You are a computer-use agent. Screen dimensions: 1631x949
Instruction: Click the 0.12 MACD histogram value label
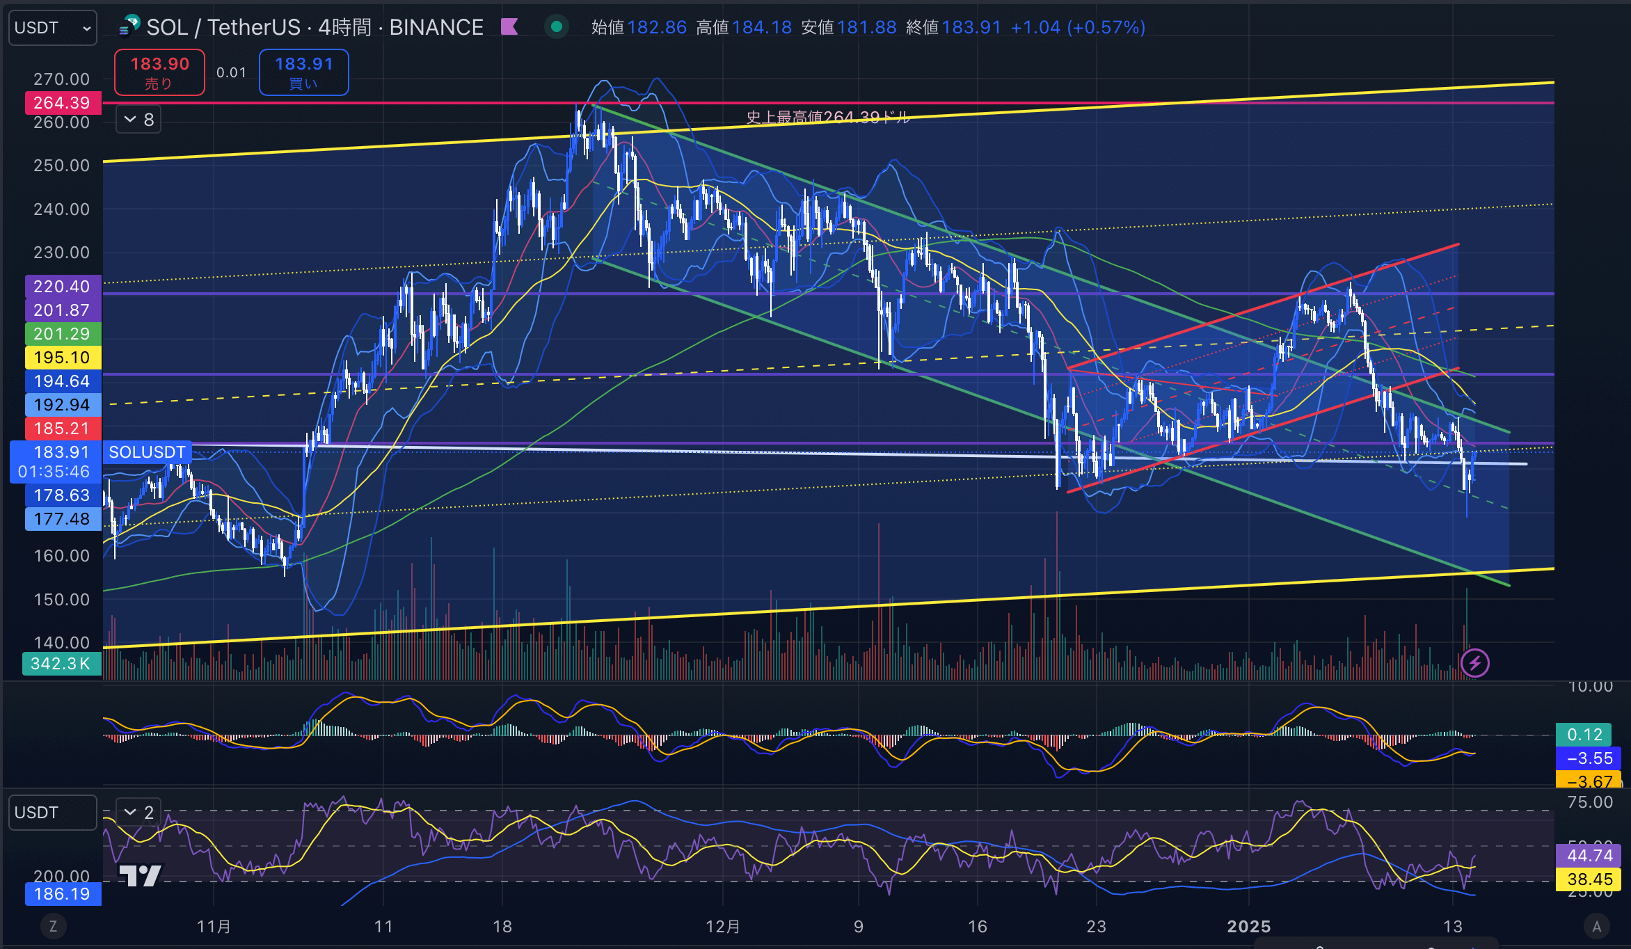(x=1584, y=735)
